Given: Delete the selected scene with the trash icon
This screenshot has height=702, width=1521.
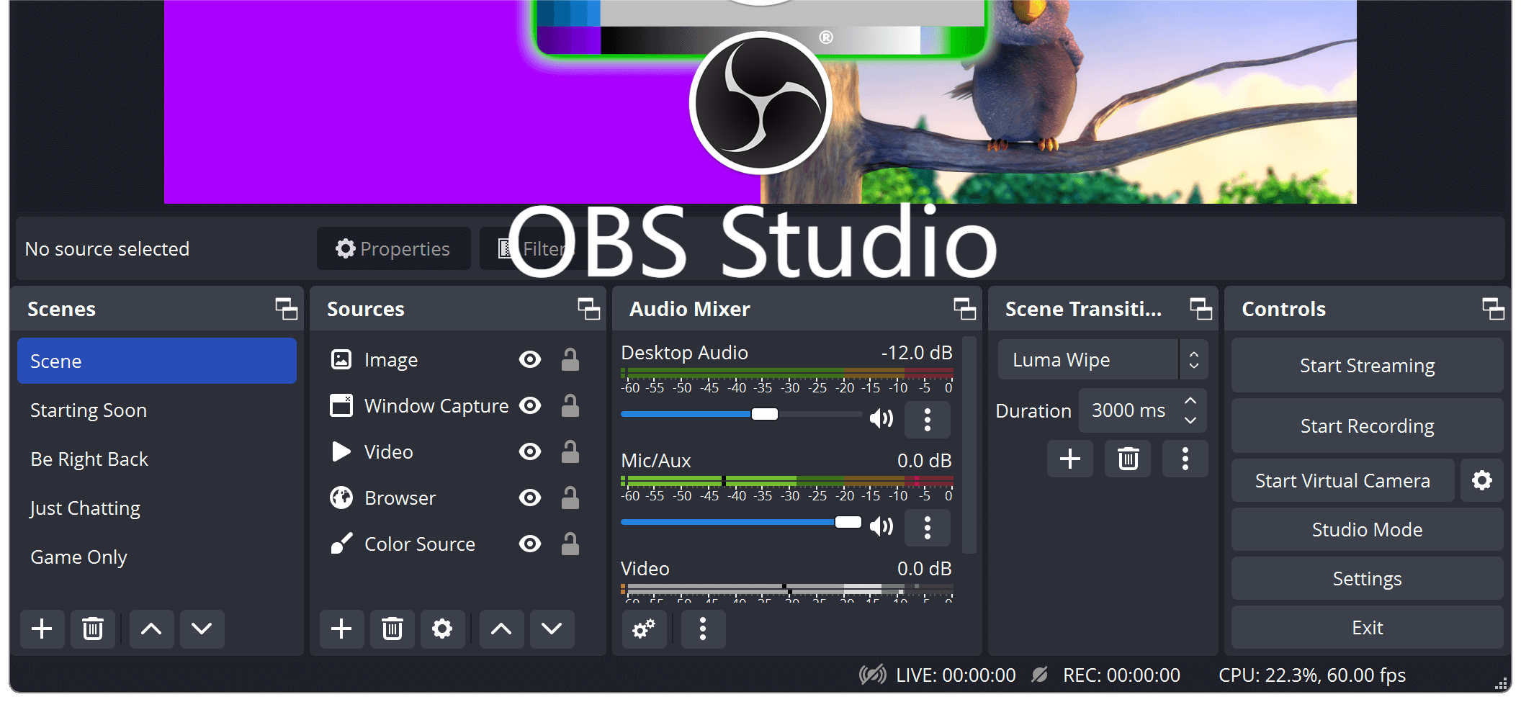Looking at the screenshot, I should point(93,629).
